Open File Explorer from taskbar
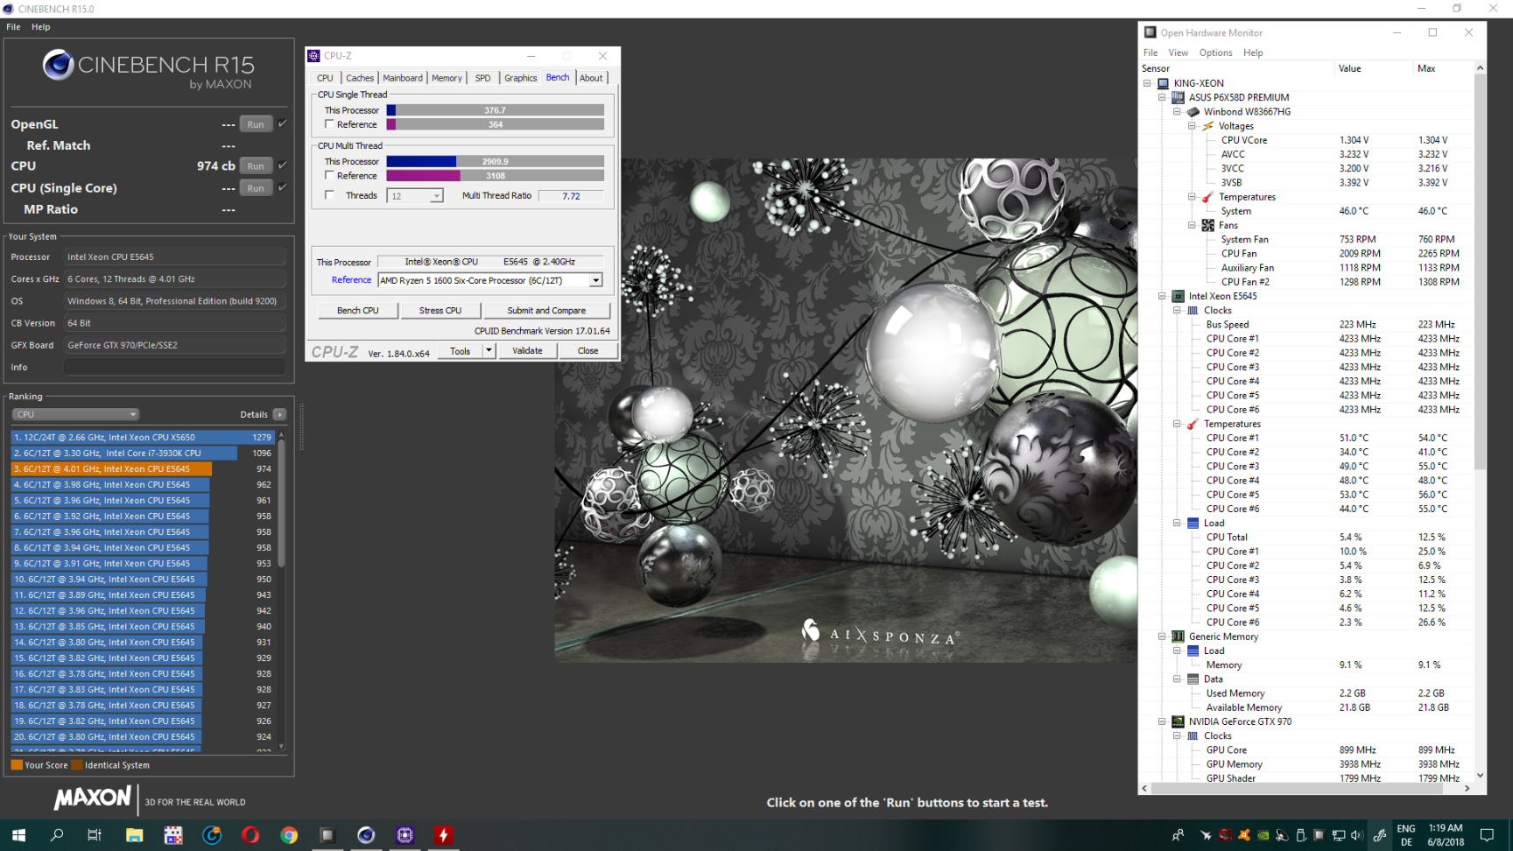Image resolution: width=1513 pixels, height=851 pixels. pos(134,835)
